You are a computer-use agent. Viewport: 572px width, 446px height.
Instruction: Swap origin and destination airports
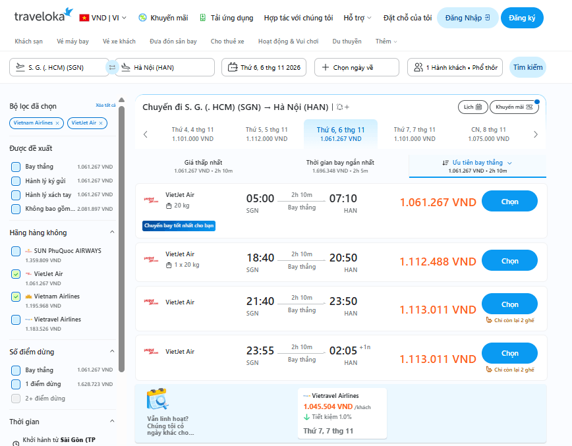tap(112, 67)
